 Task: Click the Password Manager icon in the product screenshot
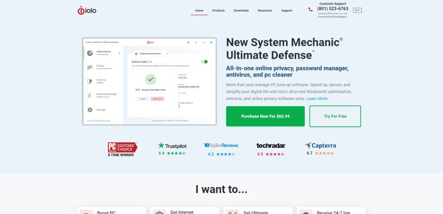90,96
